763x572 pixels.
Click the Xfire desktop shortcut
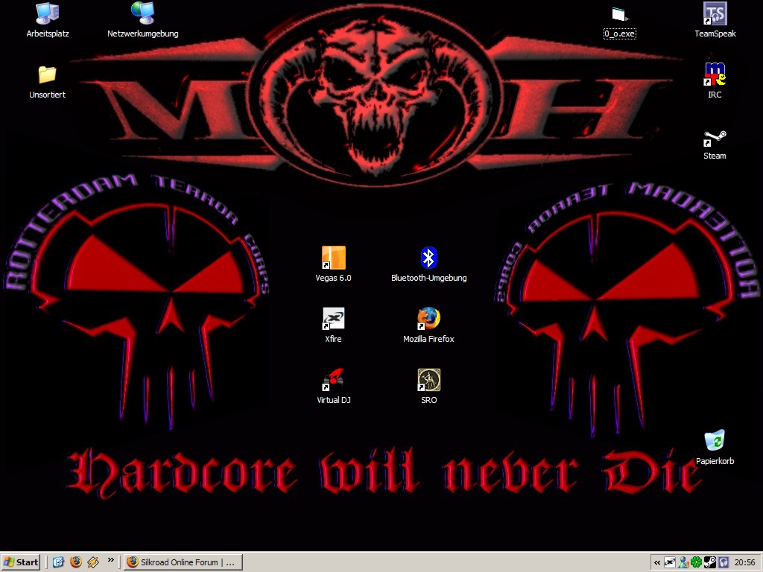(x=333, y=319)
